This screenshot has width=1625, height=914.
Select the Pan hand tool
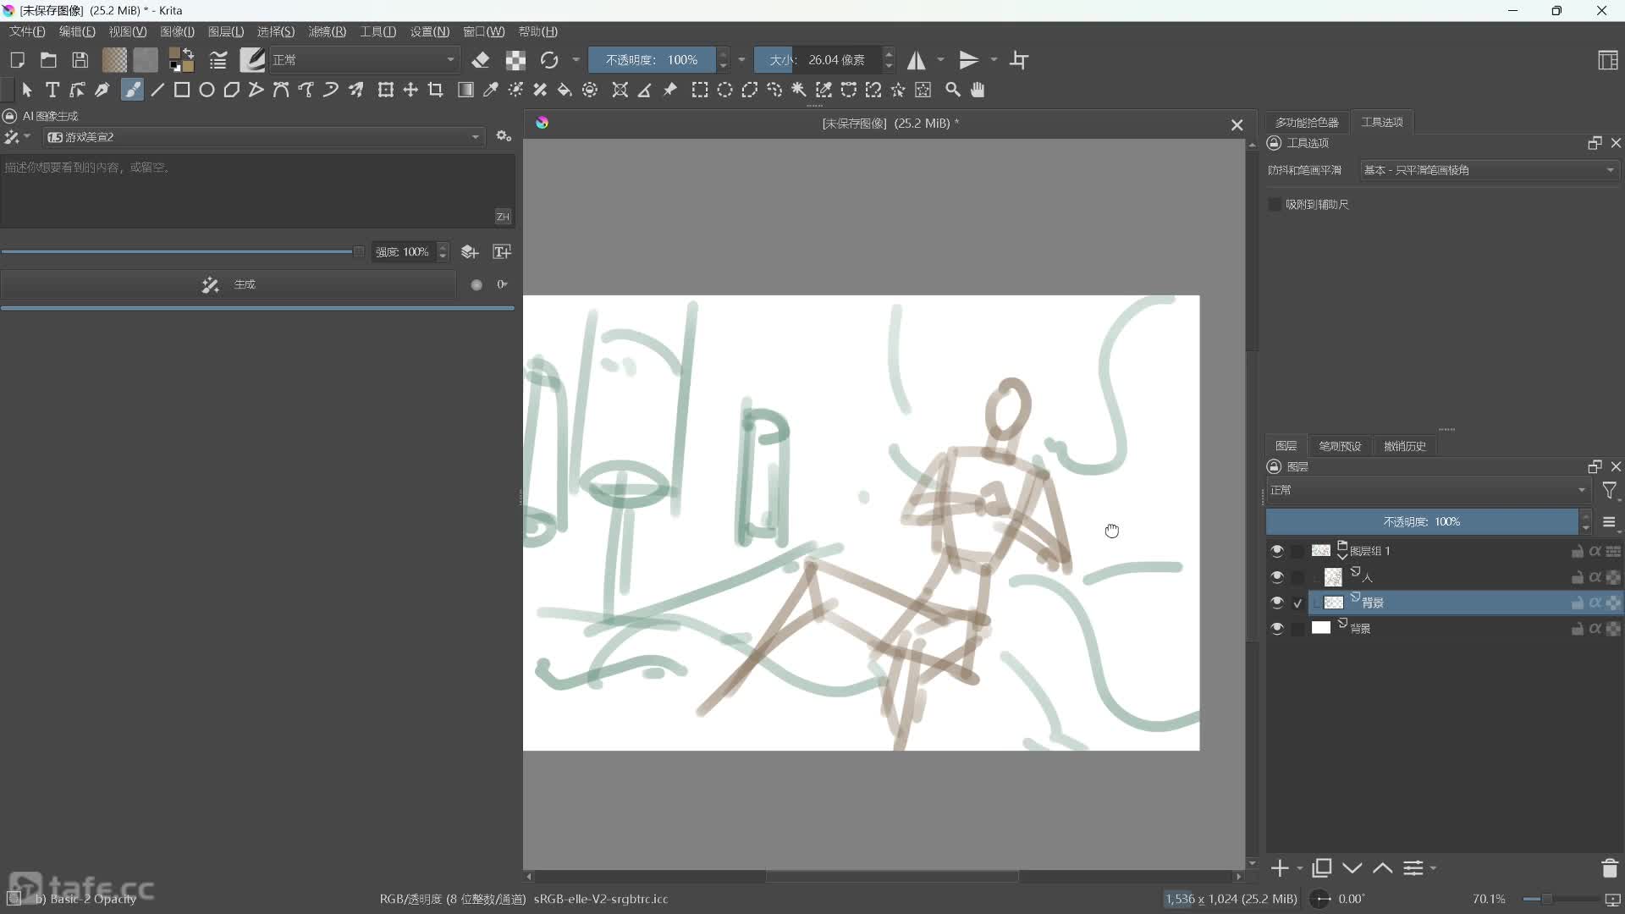coord(978,90)
